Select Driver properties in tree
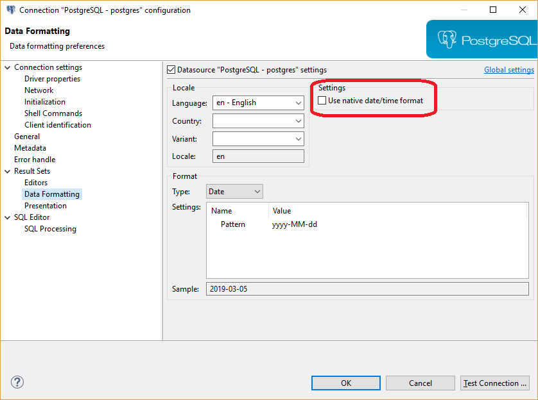This screenshot has width=538, height=400. pyautogui.click(x=52, y=79)
